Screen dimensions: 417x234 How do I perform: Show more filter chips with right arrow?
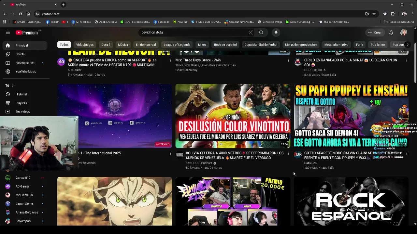[407, 45]
